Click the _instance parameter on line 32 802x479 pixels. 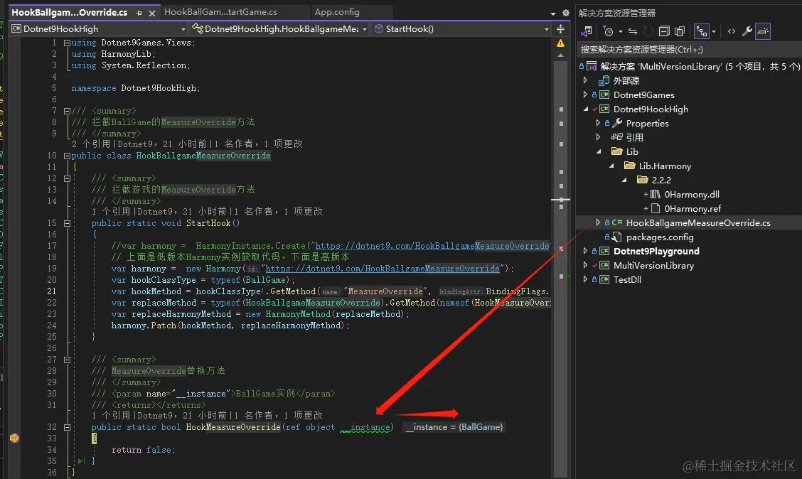[365, 427]
